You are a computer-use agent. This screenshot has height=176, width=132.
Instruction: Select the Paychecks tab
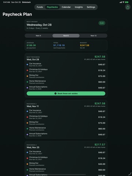coord(52,7)
